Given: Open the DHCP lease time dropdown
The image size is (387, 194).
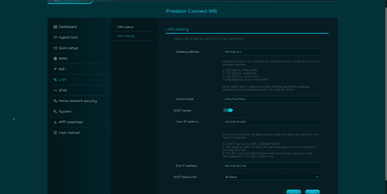Looking at the screenshot, I should [x=271, y=177].
